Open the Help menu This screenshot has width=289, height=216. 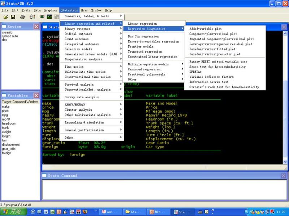pos(108,10)
